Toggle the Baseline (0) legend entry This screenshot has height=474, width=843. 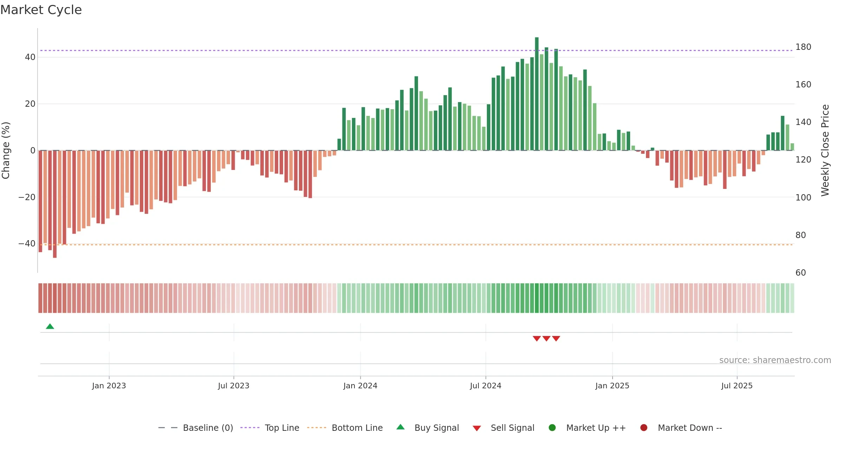point(196,428)
